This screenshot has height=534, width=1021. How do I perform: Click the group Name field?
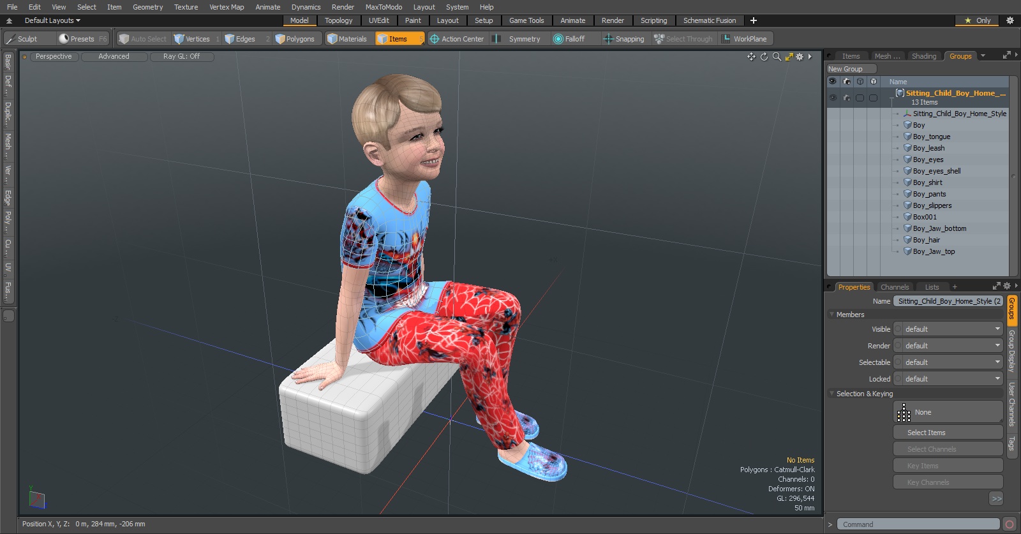pos(948,301)
